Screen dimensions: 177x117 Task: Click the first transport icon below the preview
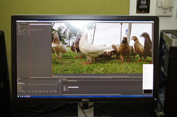(x=95, y=78)
